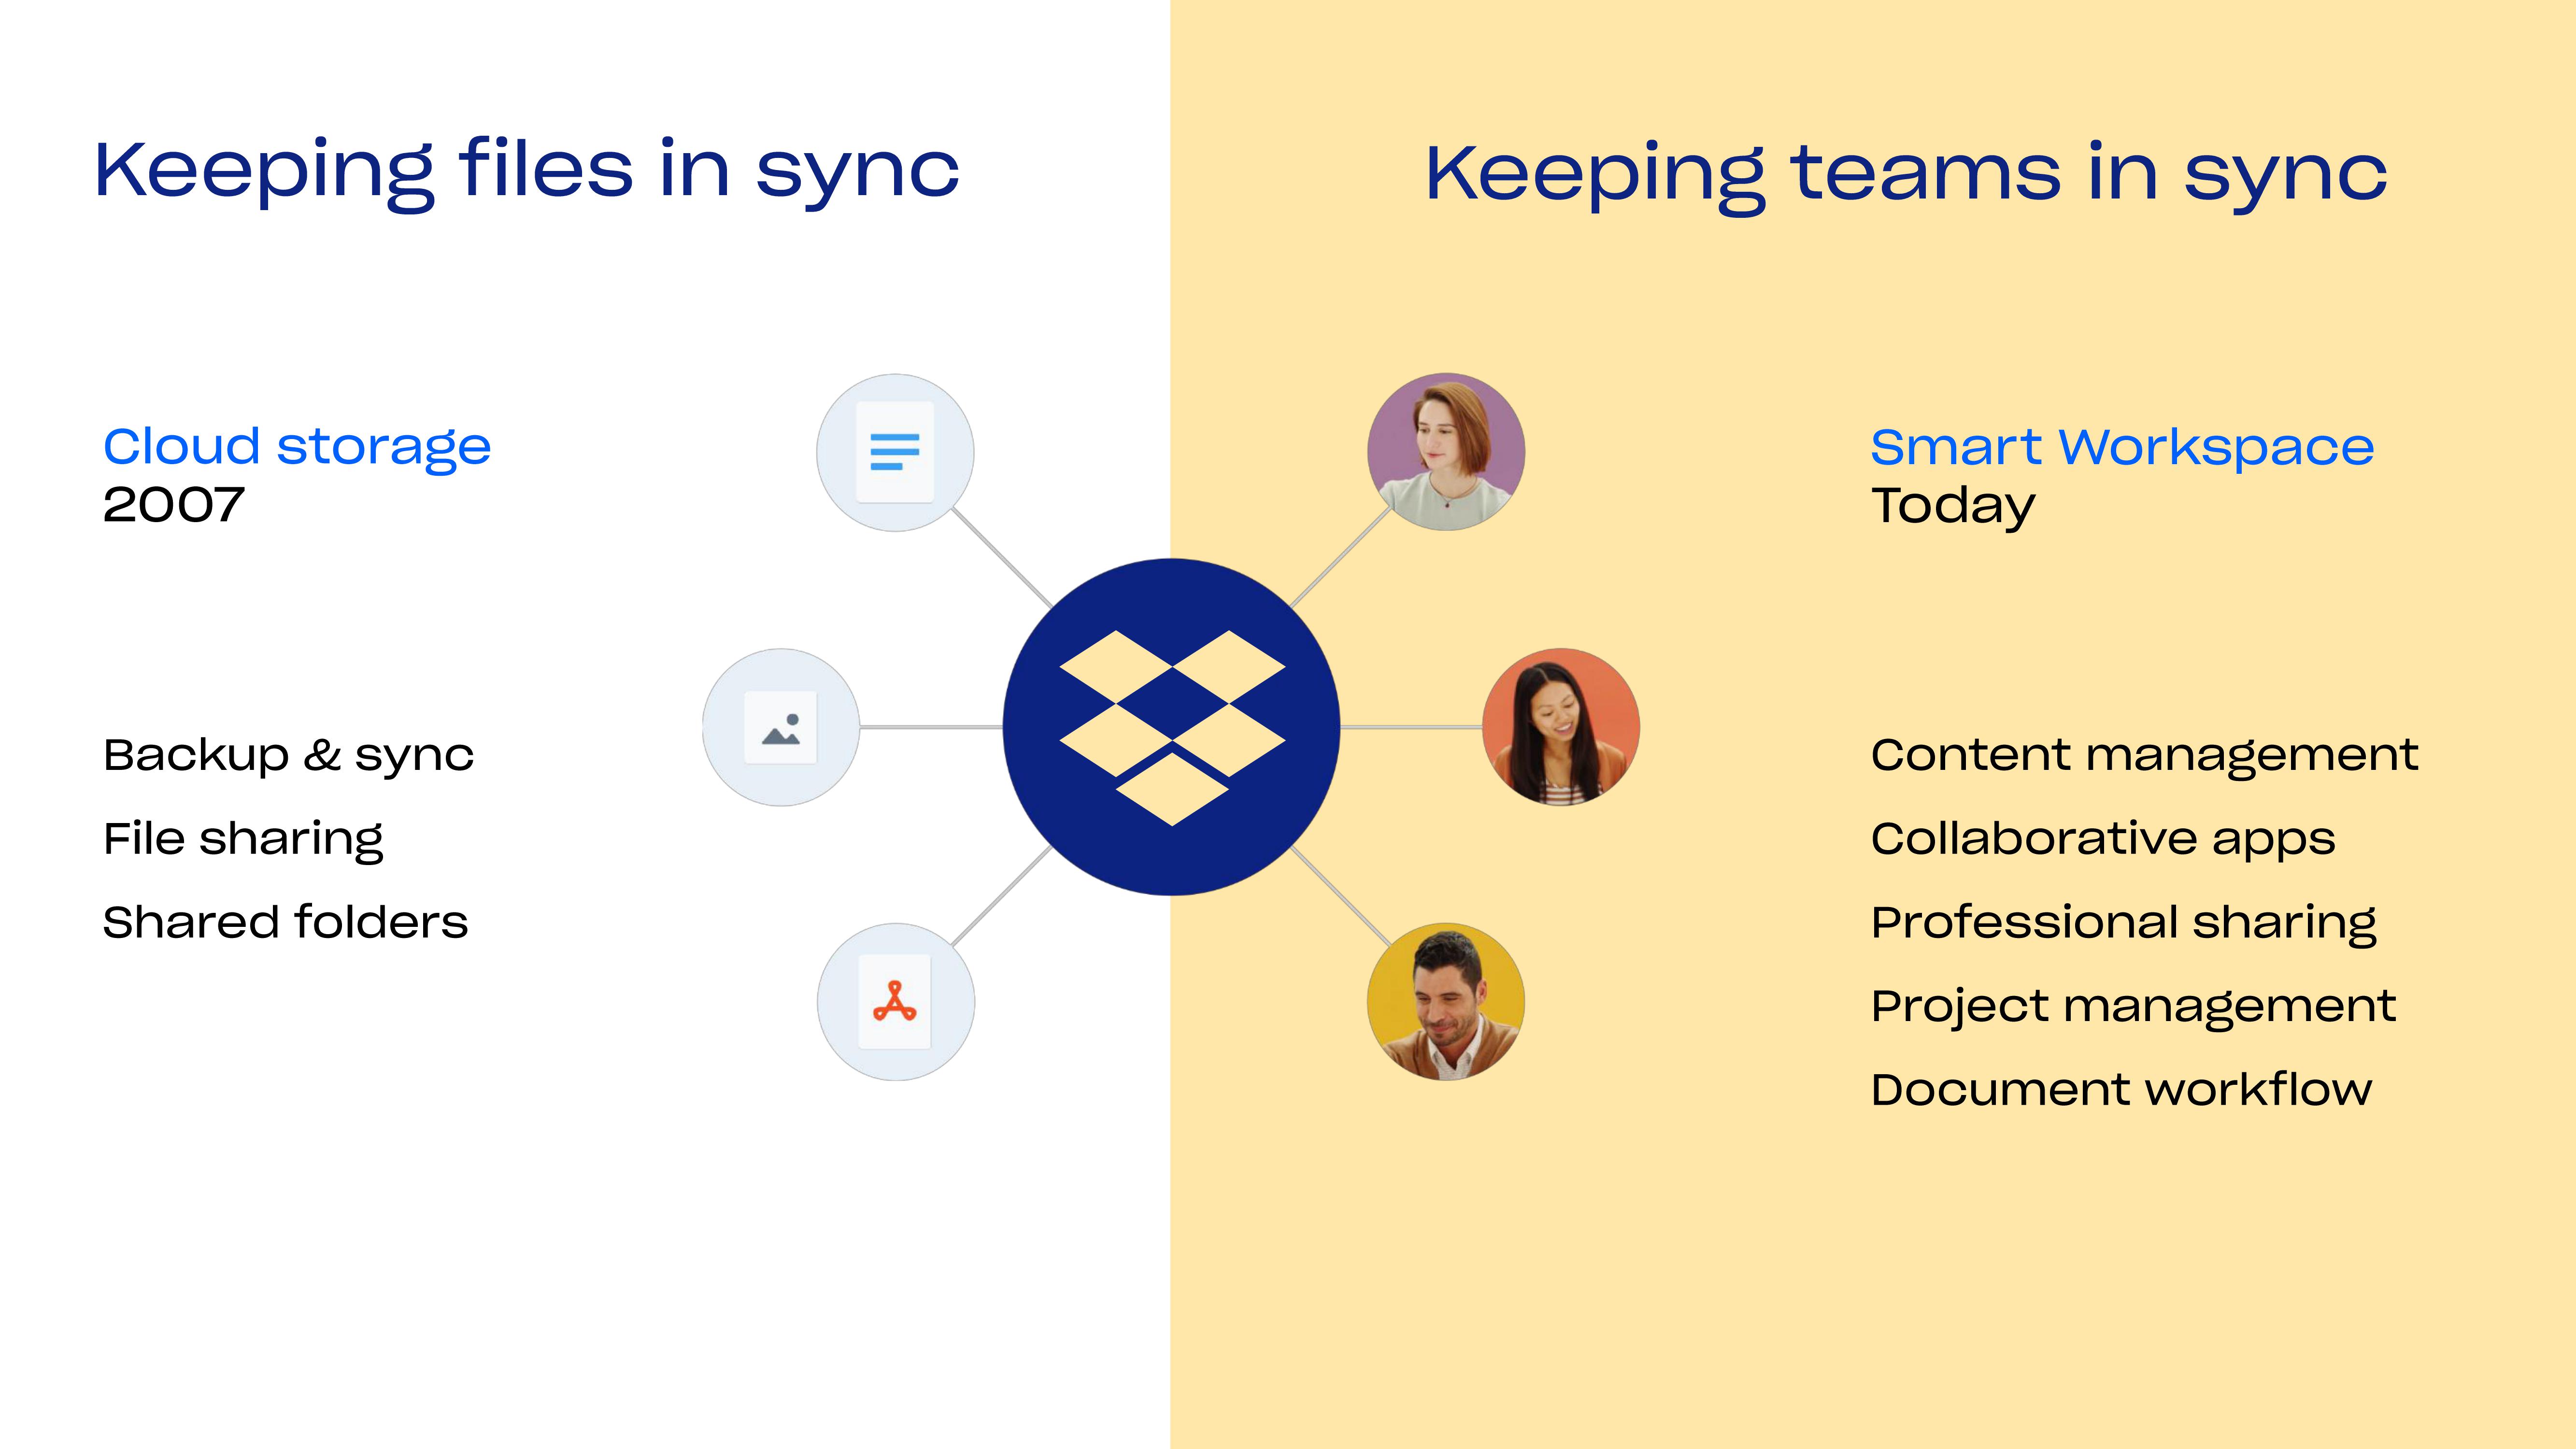Click the Dropbox logo in the center circle
Viewport: 2576px width, 1449px height.
click(1172, 727)
